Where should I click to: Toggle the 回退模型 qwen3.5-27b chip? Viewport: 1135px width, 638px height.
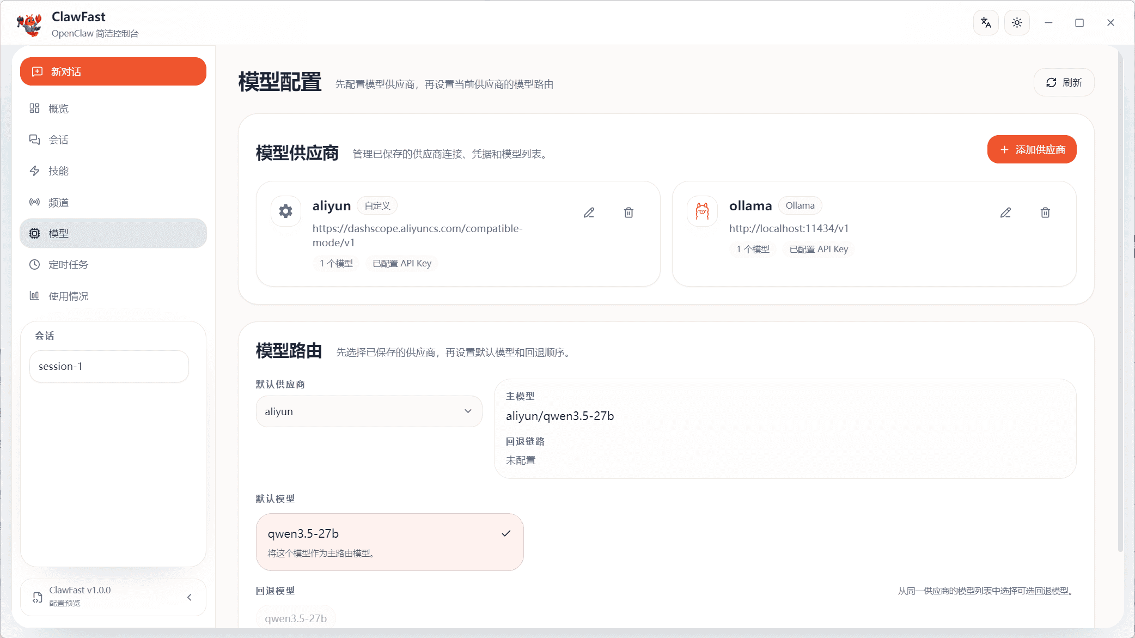pos(296,618)
